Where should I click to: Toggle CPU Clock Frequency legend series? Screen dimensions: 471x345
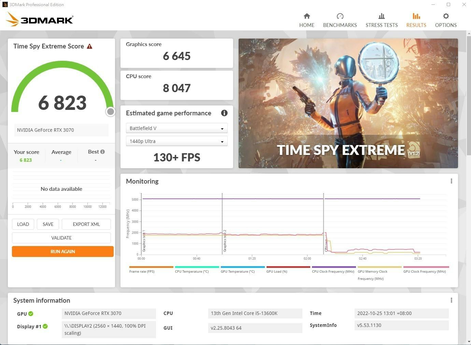tap(334, 270)
